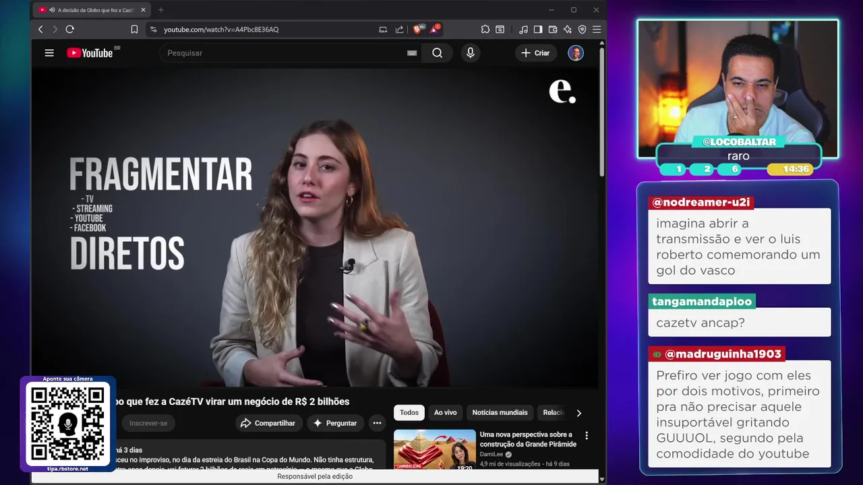Click the video player to pause

pos(314,228)
